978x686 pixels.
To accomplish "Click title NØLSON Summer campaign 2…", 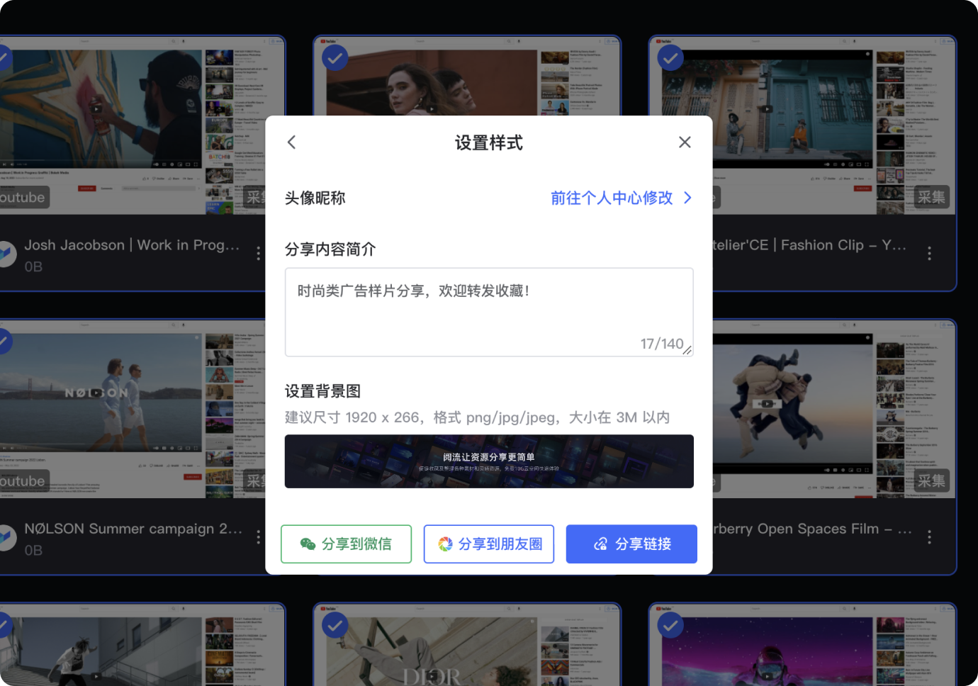I will coord(133,529).
